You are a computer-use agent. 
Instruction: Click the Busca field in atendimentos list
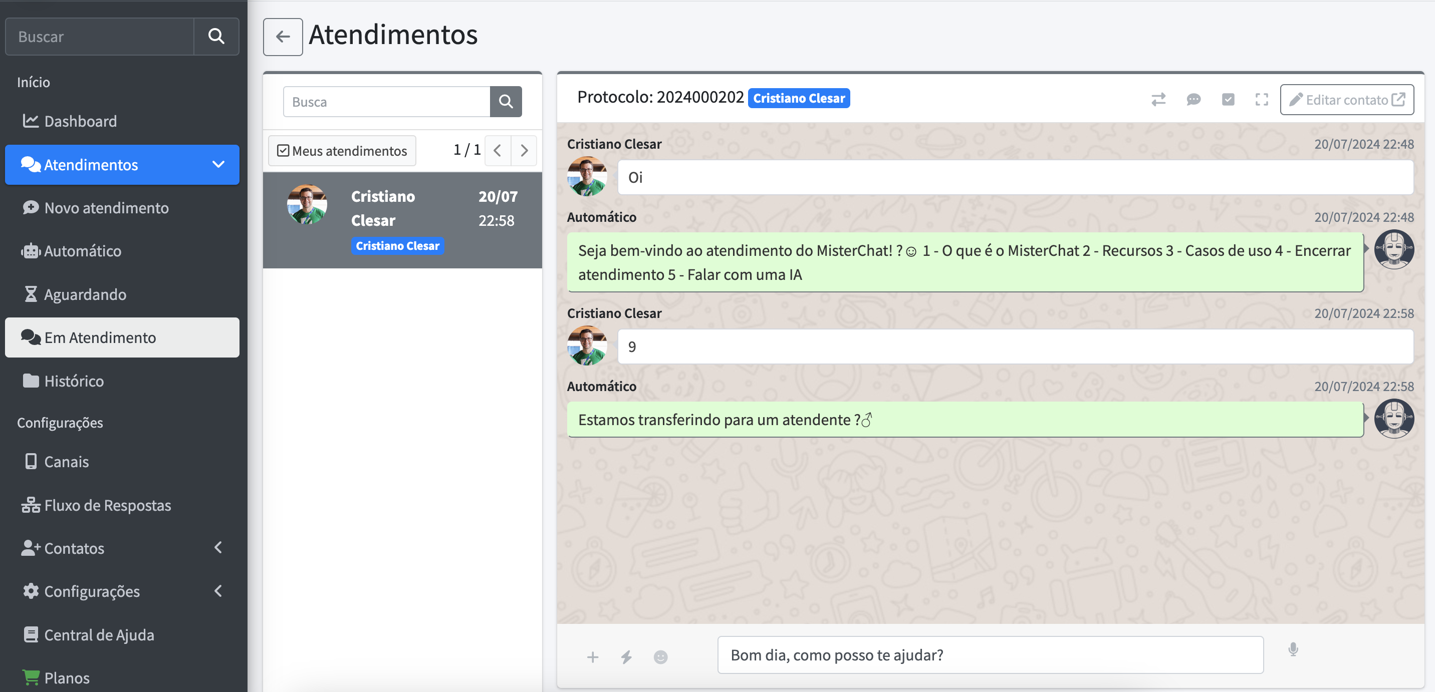[x=386, y=102]
